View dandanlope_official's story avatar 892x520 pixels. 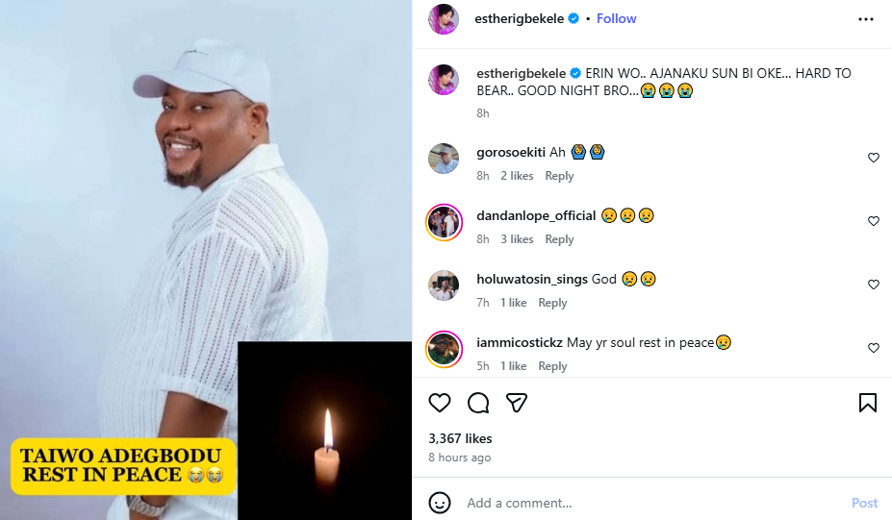tap(444, 222)
